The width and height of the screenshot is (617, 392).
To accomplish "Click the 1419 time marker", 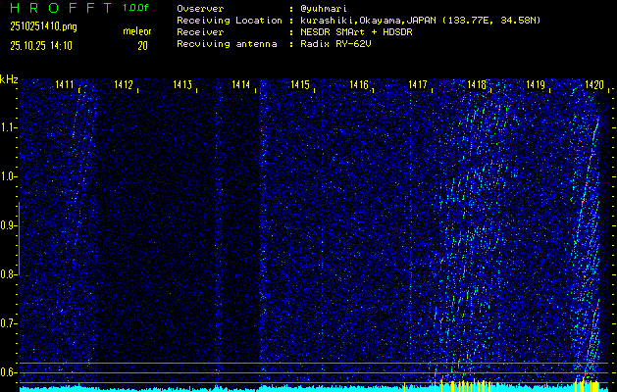I will (536, 84).
